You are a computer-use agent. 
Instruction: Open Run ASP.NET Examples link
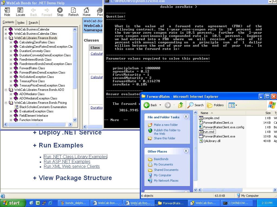67,162
